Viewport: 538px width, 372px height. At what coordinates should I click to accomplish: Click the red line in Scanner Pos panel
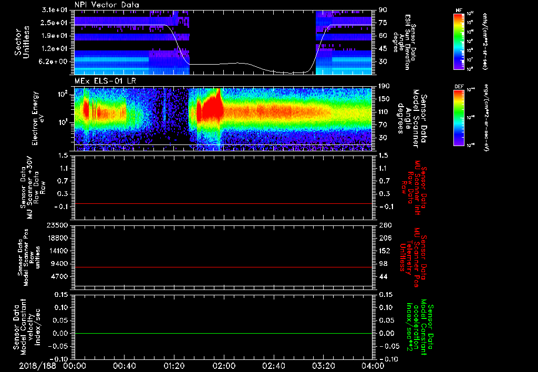tap(223, 267)
